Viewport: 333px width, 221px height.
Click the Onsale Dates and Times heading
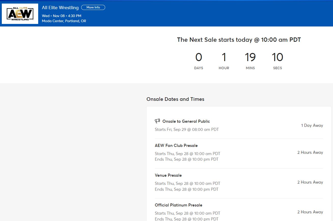tap(175, 99)
